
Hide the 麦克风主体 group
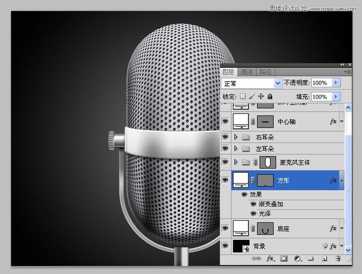pos(225,162)
